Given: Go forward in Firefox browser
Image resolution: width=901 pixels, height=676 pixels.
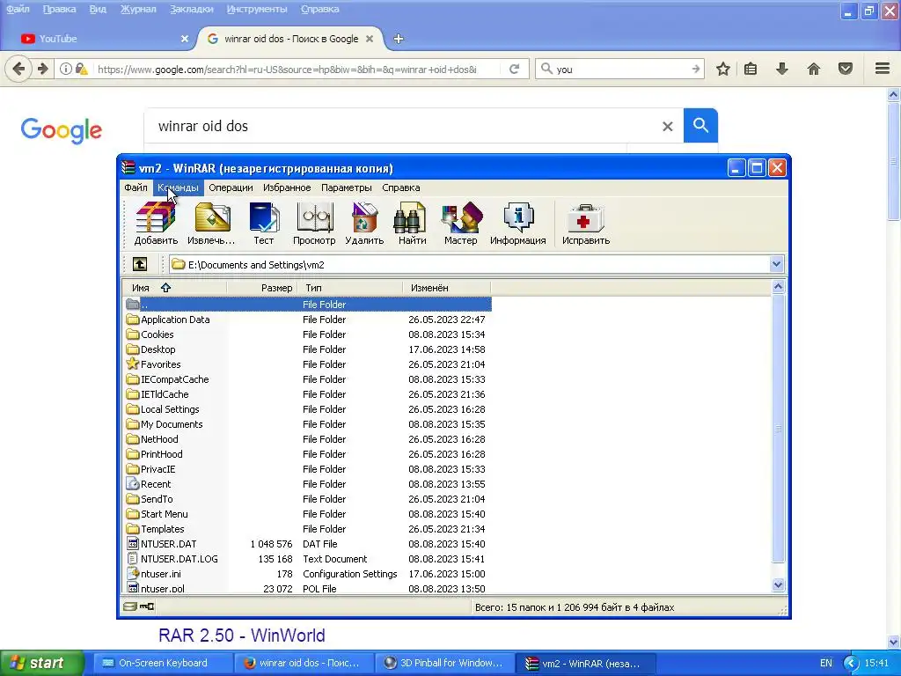Looking at the screenshot, I should click(x=43, y=69).
